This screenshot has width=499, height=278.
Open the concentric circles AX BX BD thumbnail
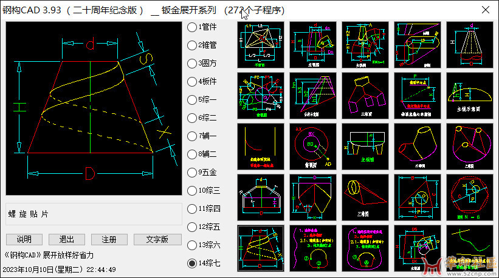[313, 147]
